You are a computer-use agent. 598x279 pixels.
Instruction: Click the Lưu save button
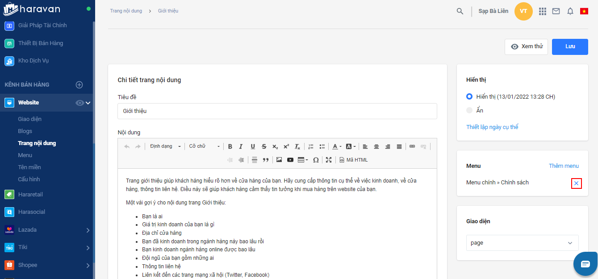click(570, 47)
